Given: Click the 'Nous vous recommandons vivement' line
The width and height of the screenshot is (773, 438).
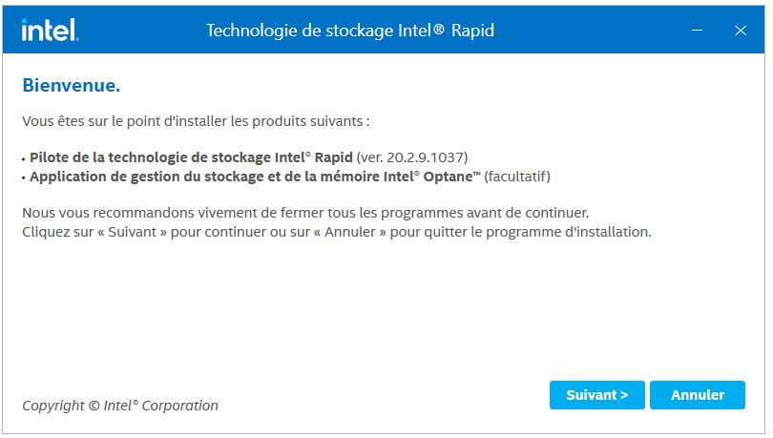Looking at the screenshot, I should (x=311, y=211).
